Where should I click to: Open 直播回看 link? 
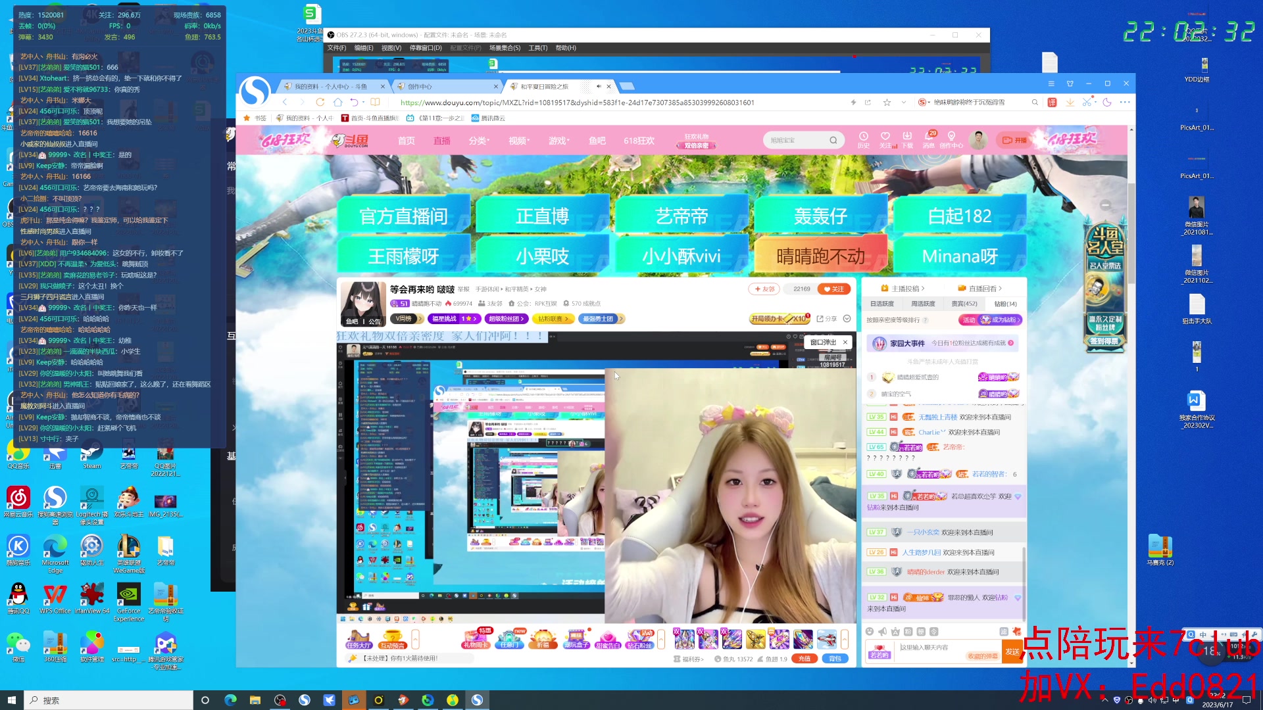[980, 289]
